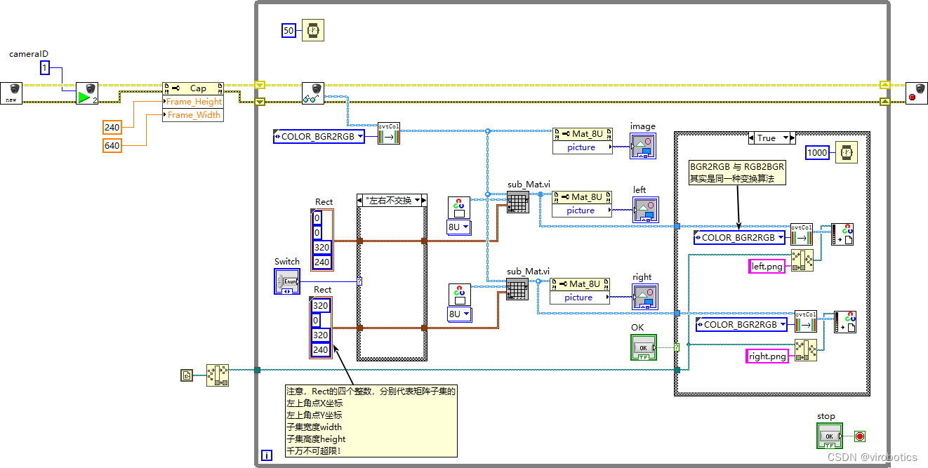Select the image write node for left.png

point(842,234)
